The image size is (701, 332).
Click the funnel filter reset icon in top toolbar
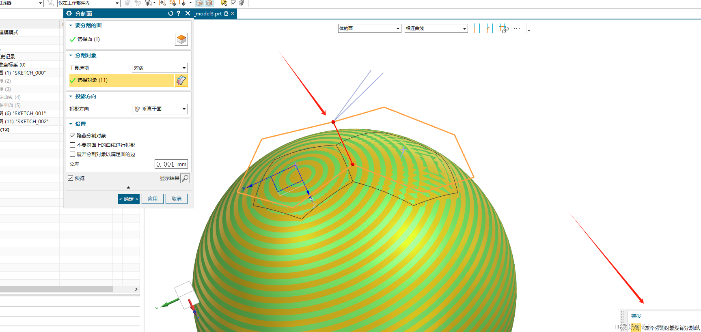[51, 3]
